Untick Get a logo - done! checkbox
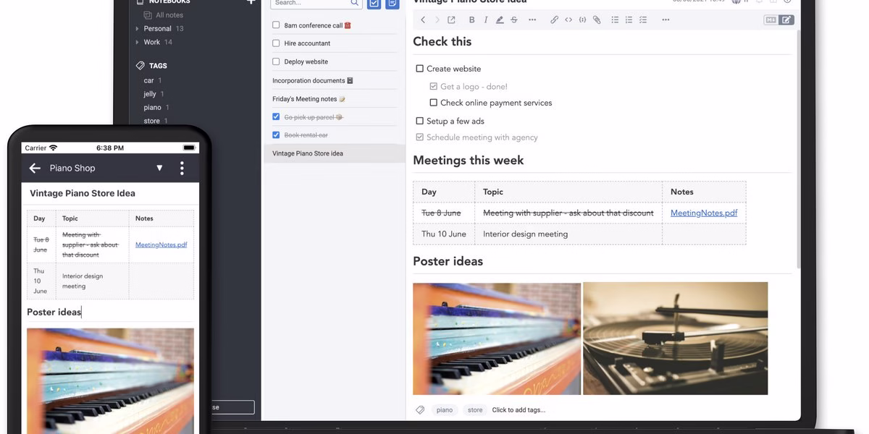The image size is (869, 434). click(434, 86)
